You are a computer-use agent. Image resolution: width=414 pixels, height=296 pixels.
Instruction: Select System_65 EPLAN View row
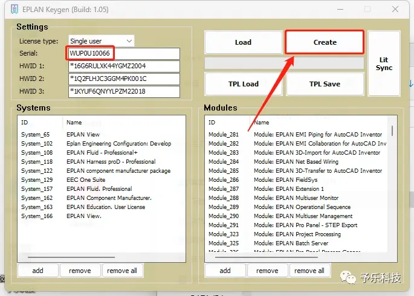coord(102,135)
